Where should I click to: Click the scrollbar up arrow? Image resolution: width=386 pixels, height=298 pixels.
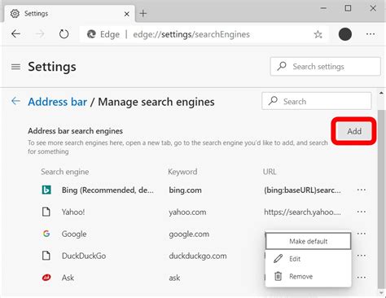point(381,93)
